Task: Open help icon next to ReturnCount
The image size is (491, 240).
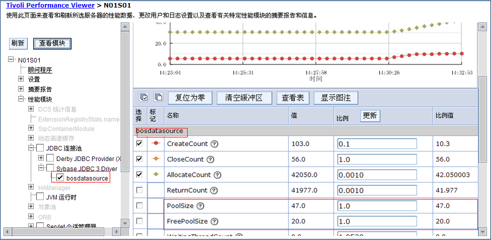Action: 214,191
